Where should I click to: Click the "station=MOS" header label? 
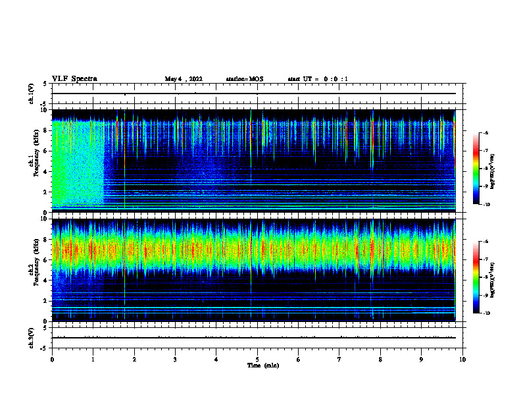pyautogui.click(x=245, y=79)
